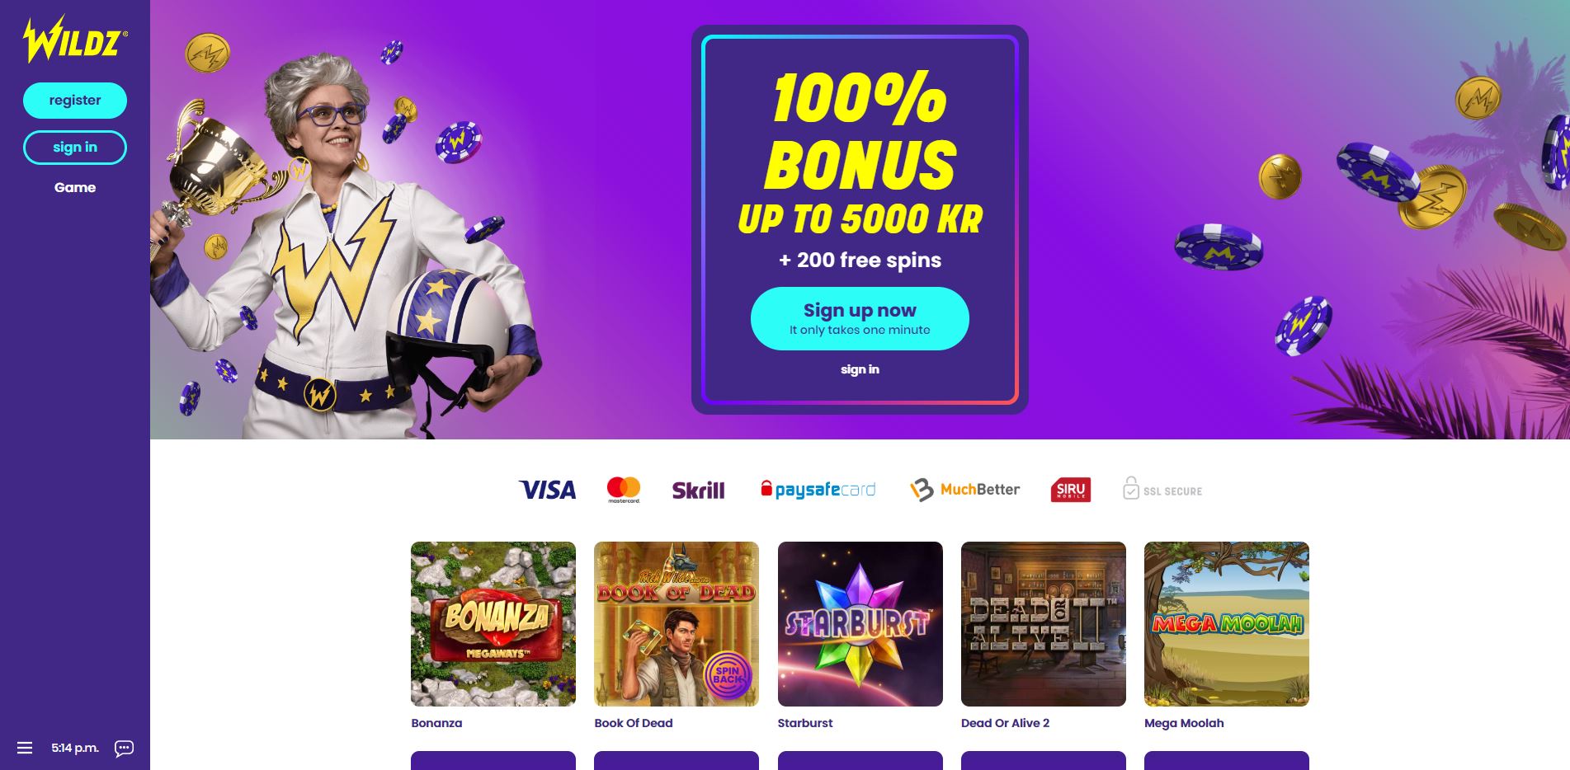
Task: Click the Skrill payment logo
Action: [x=698, y=491]
